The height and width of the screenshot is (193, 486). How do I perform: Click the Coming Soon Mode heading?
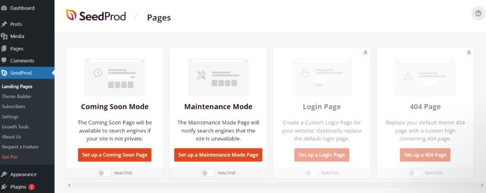pos(115,107)
